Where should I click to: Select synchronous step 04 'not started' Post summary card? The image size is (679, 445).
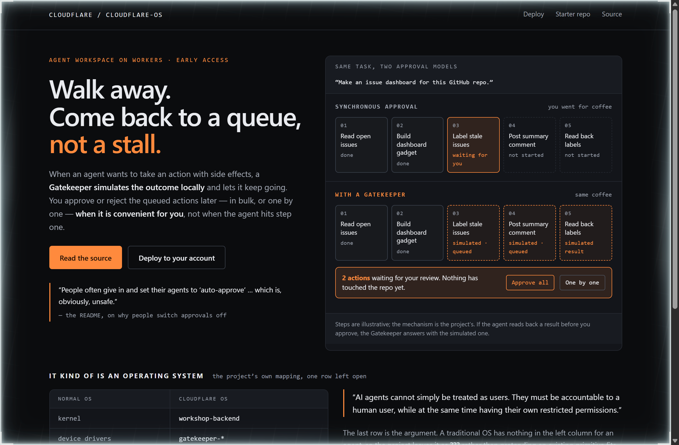pyautogui.click(x=529, y=145)
